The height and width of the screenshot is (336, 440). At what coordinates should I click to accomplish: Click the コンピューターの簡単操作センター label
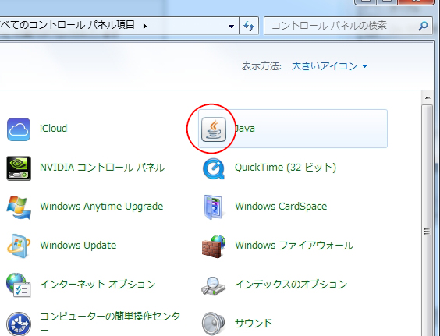click(x=110, y=322)
